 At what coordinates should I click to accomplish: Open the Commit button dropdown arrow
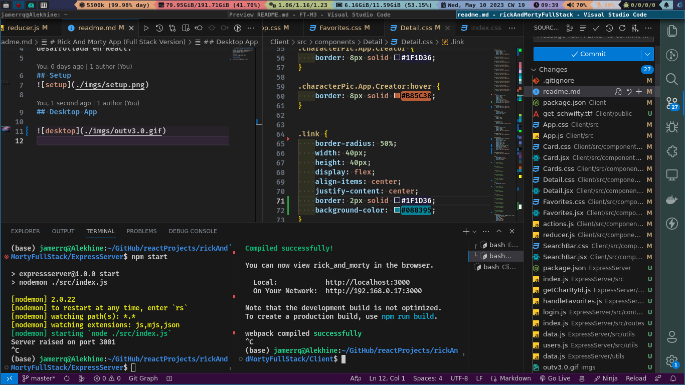pos(647,54)
